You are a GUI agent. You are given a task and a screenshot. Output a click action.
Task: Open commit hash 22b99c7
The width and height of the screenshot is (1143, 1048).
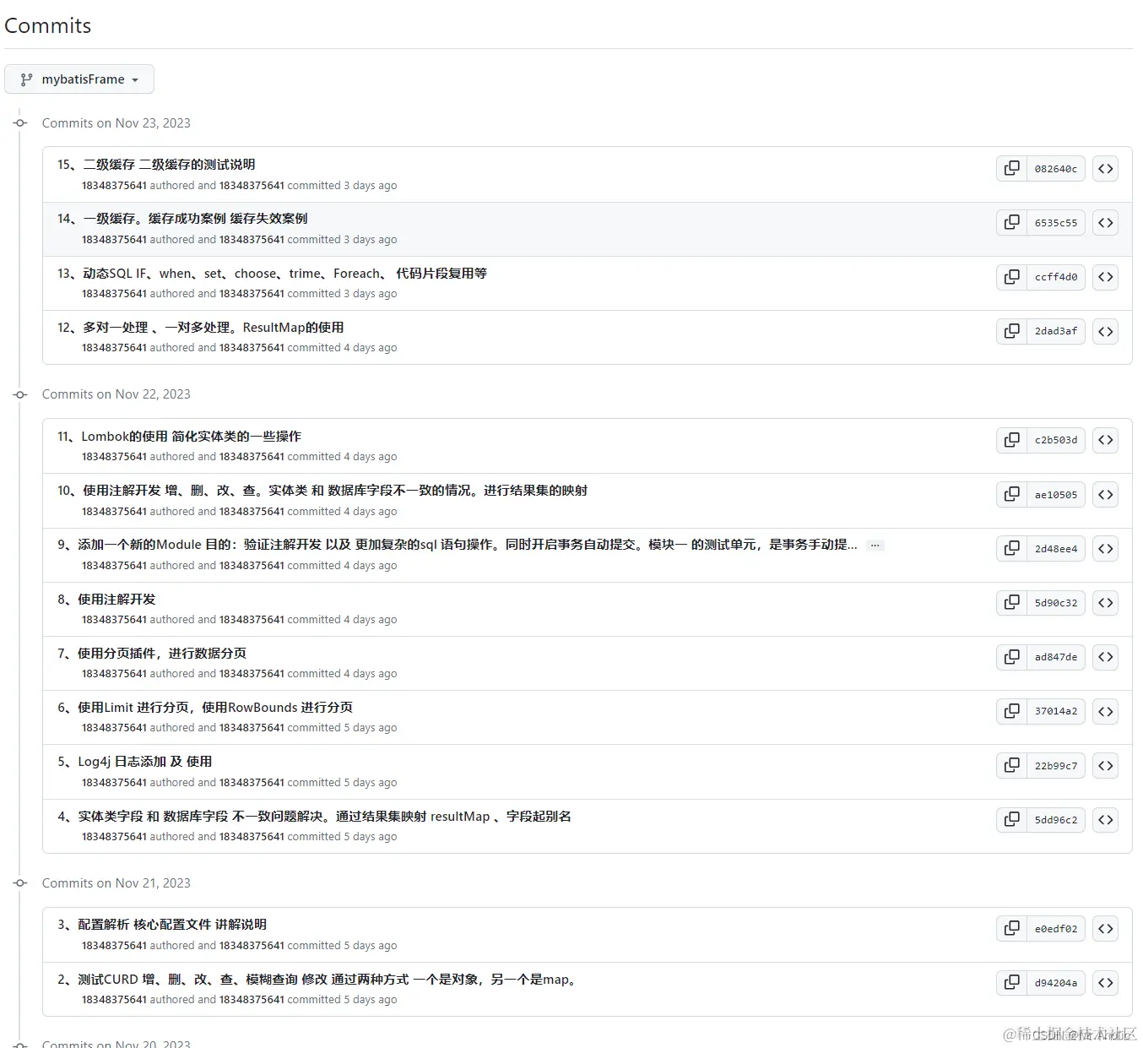point(1056,765)
